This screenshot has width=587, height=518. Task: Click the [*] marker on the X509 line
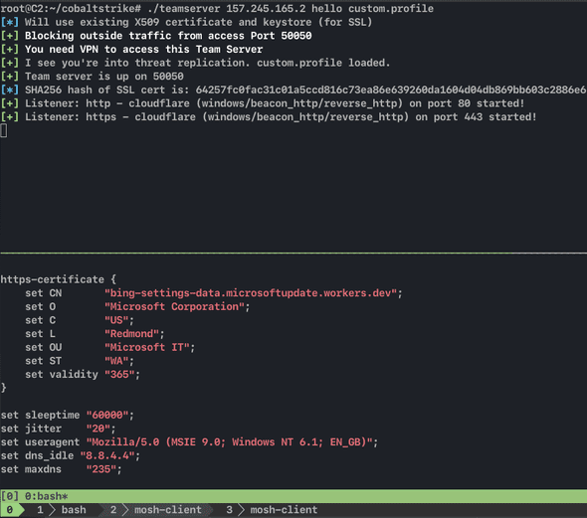pos(9,22)
